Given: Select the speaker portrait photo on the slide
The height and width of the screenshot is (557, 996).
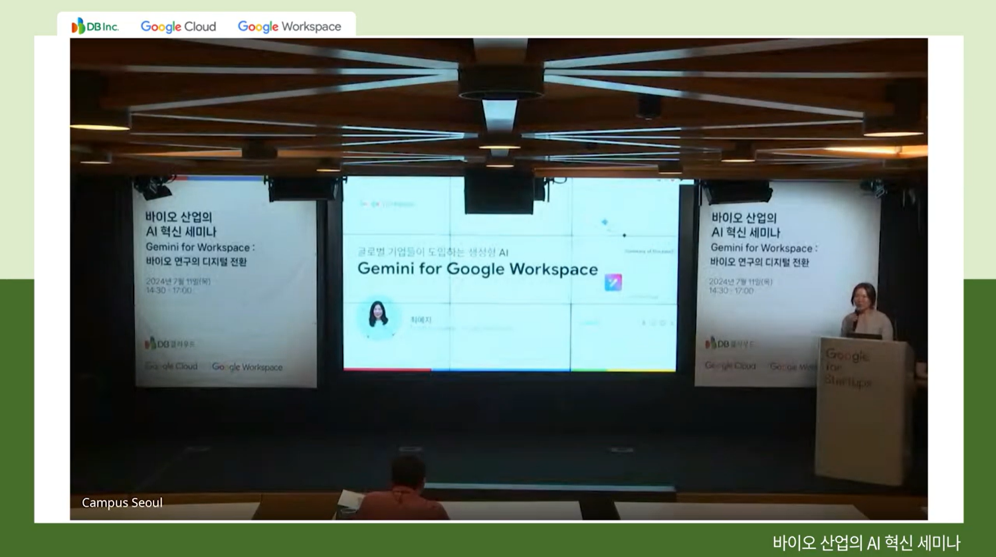Looking at the screenshot, I should 378,318.
